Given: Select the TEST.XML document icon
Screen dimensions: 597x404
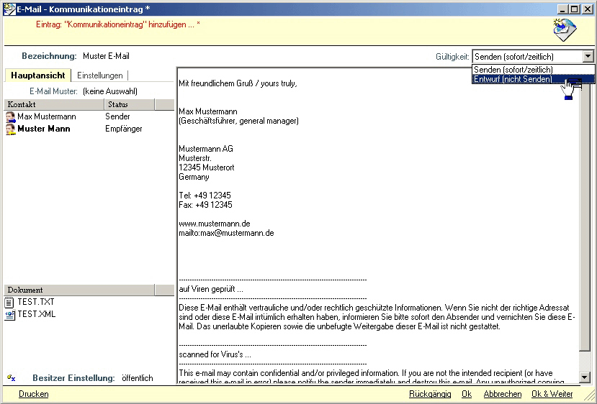Looking at the screenshot, I should (x=10, y=315).
